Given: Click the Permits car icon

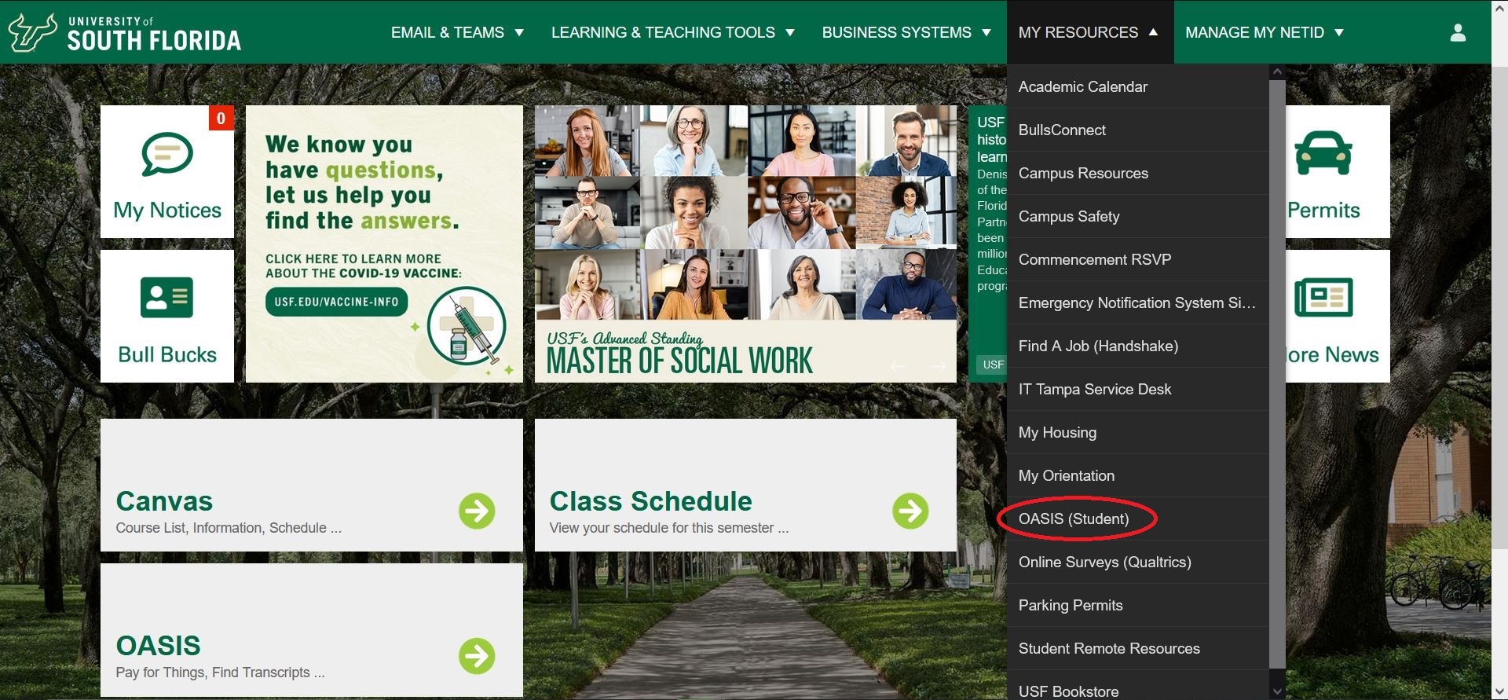Looking at the screenshot, I should (1323, 153).
